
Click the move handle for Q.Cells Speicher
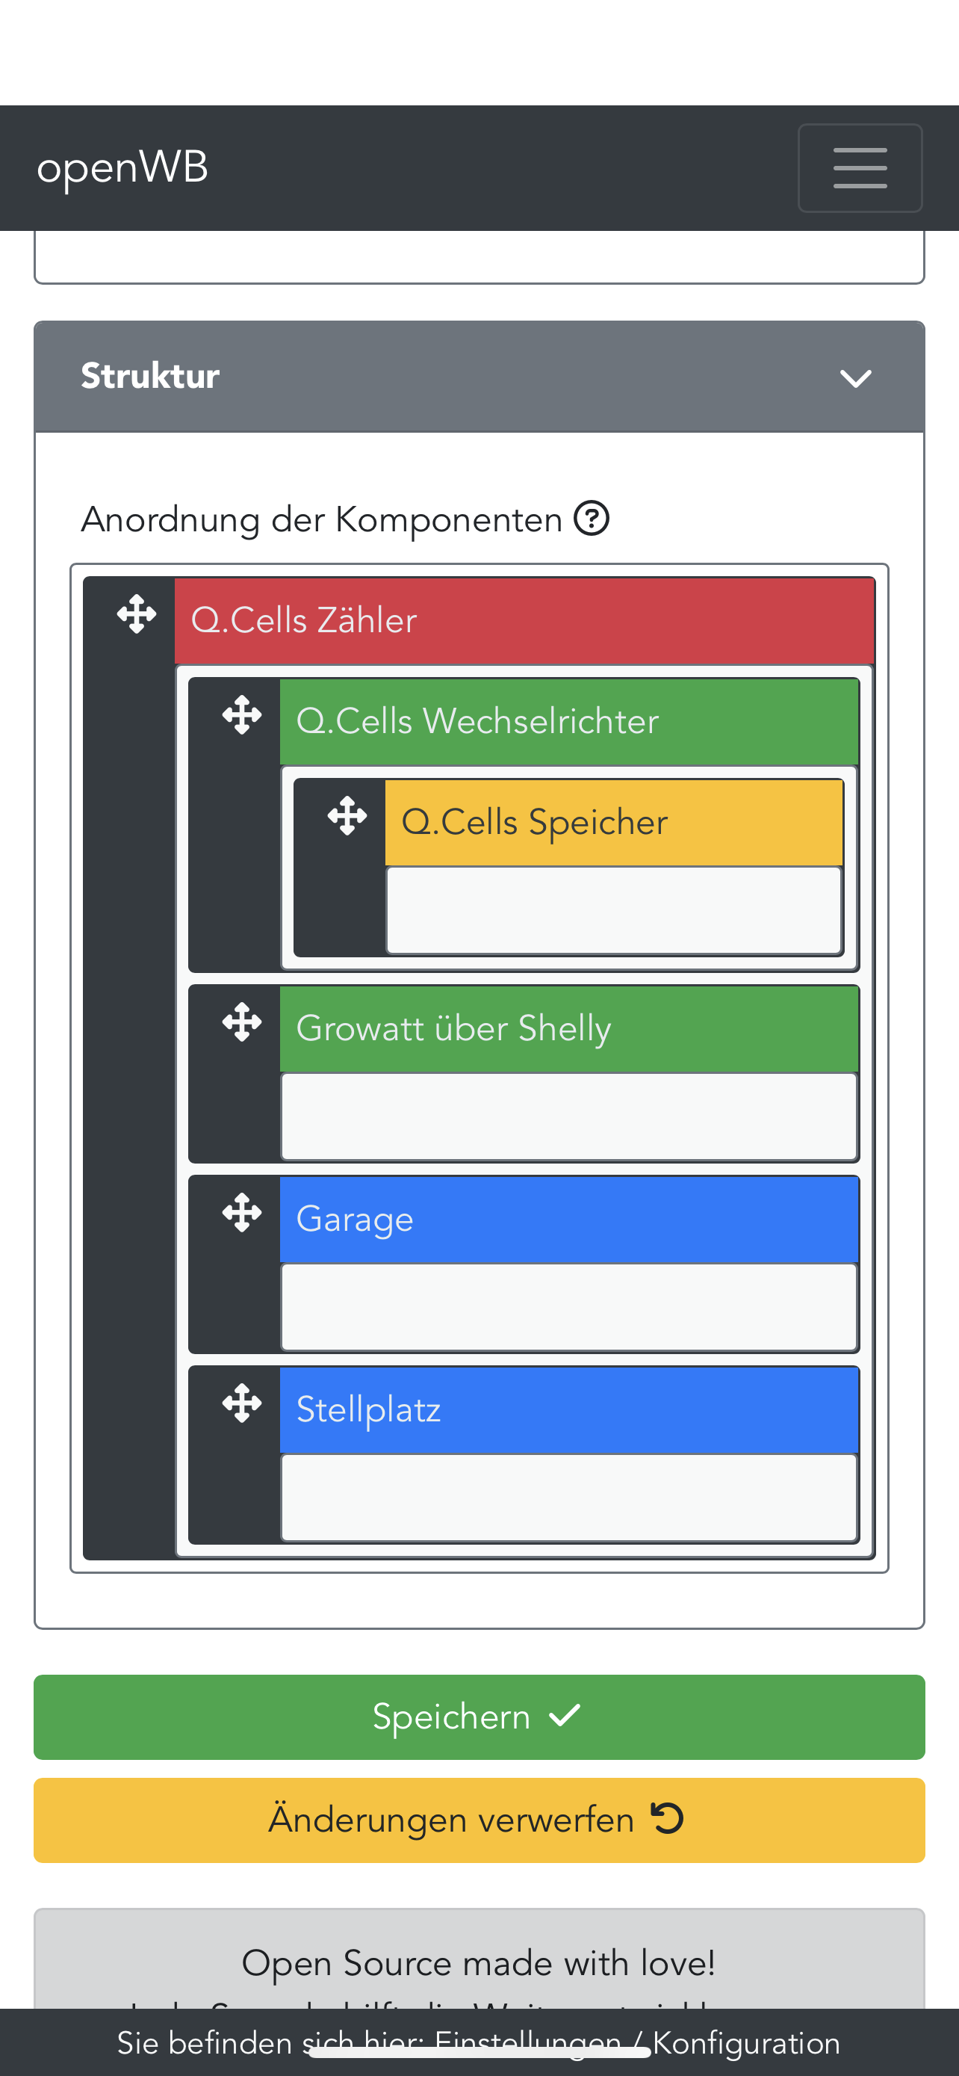pyautogui.click(x=347, y=816)
